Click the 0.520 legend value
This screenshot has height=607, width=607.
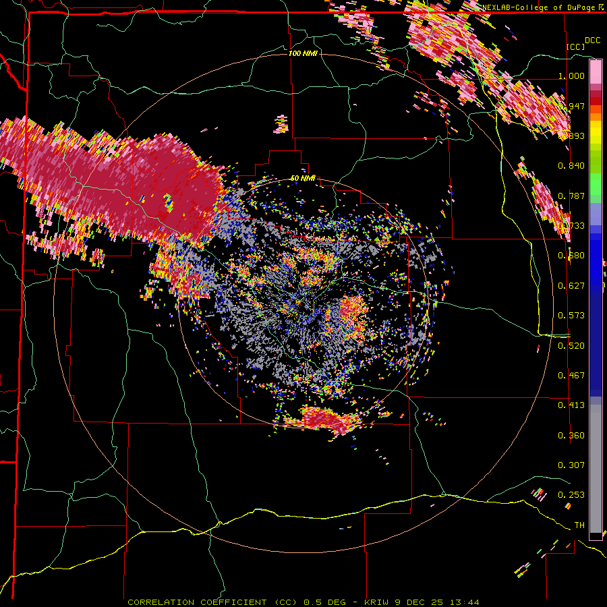(571, 346)
